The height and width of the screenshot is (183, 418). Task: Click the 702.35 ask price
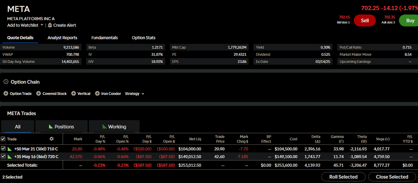click(389, 17)
